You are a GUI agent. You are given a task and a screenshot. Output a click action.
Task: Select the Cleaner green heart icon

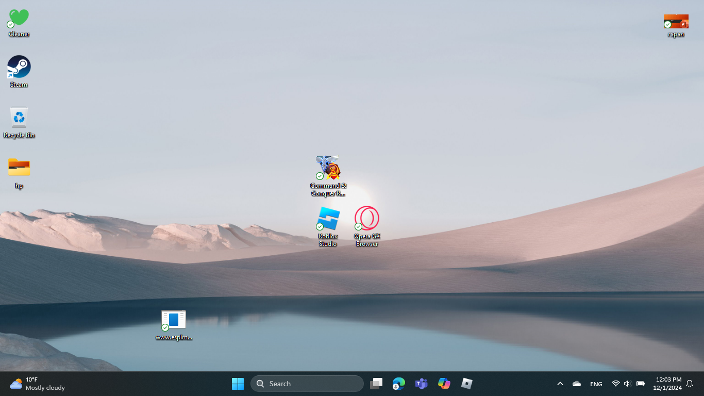19,18
